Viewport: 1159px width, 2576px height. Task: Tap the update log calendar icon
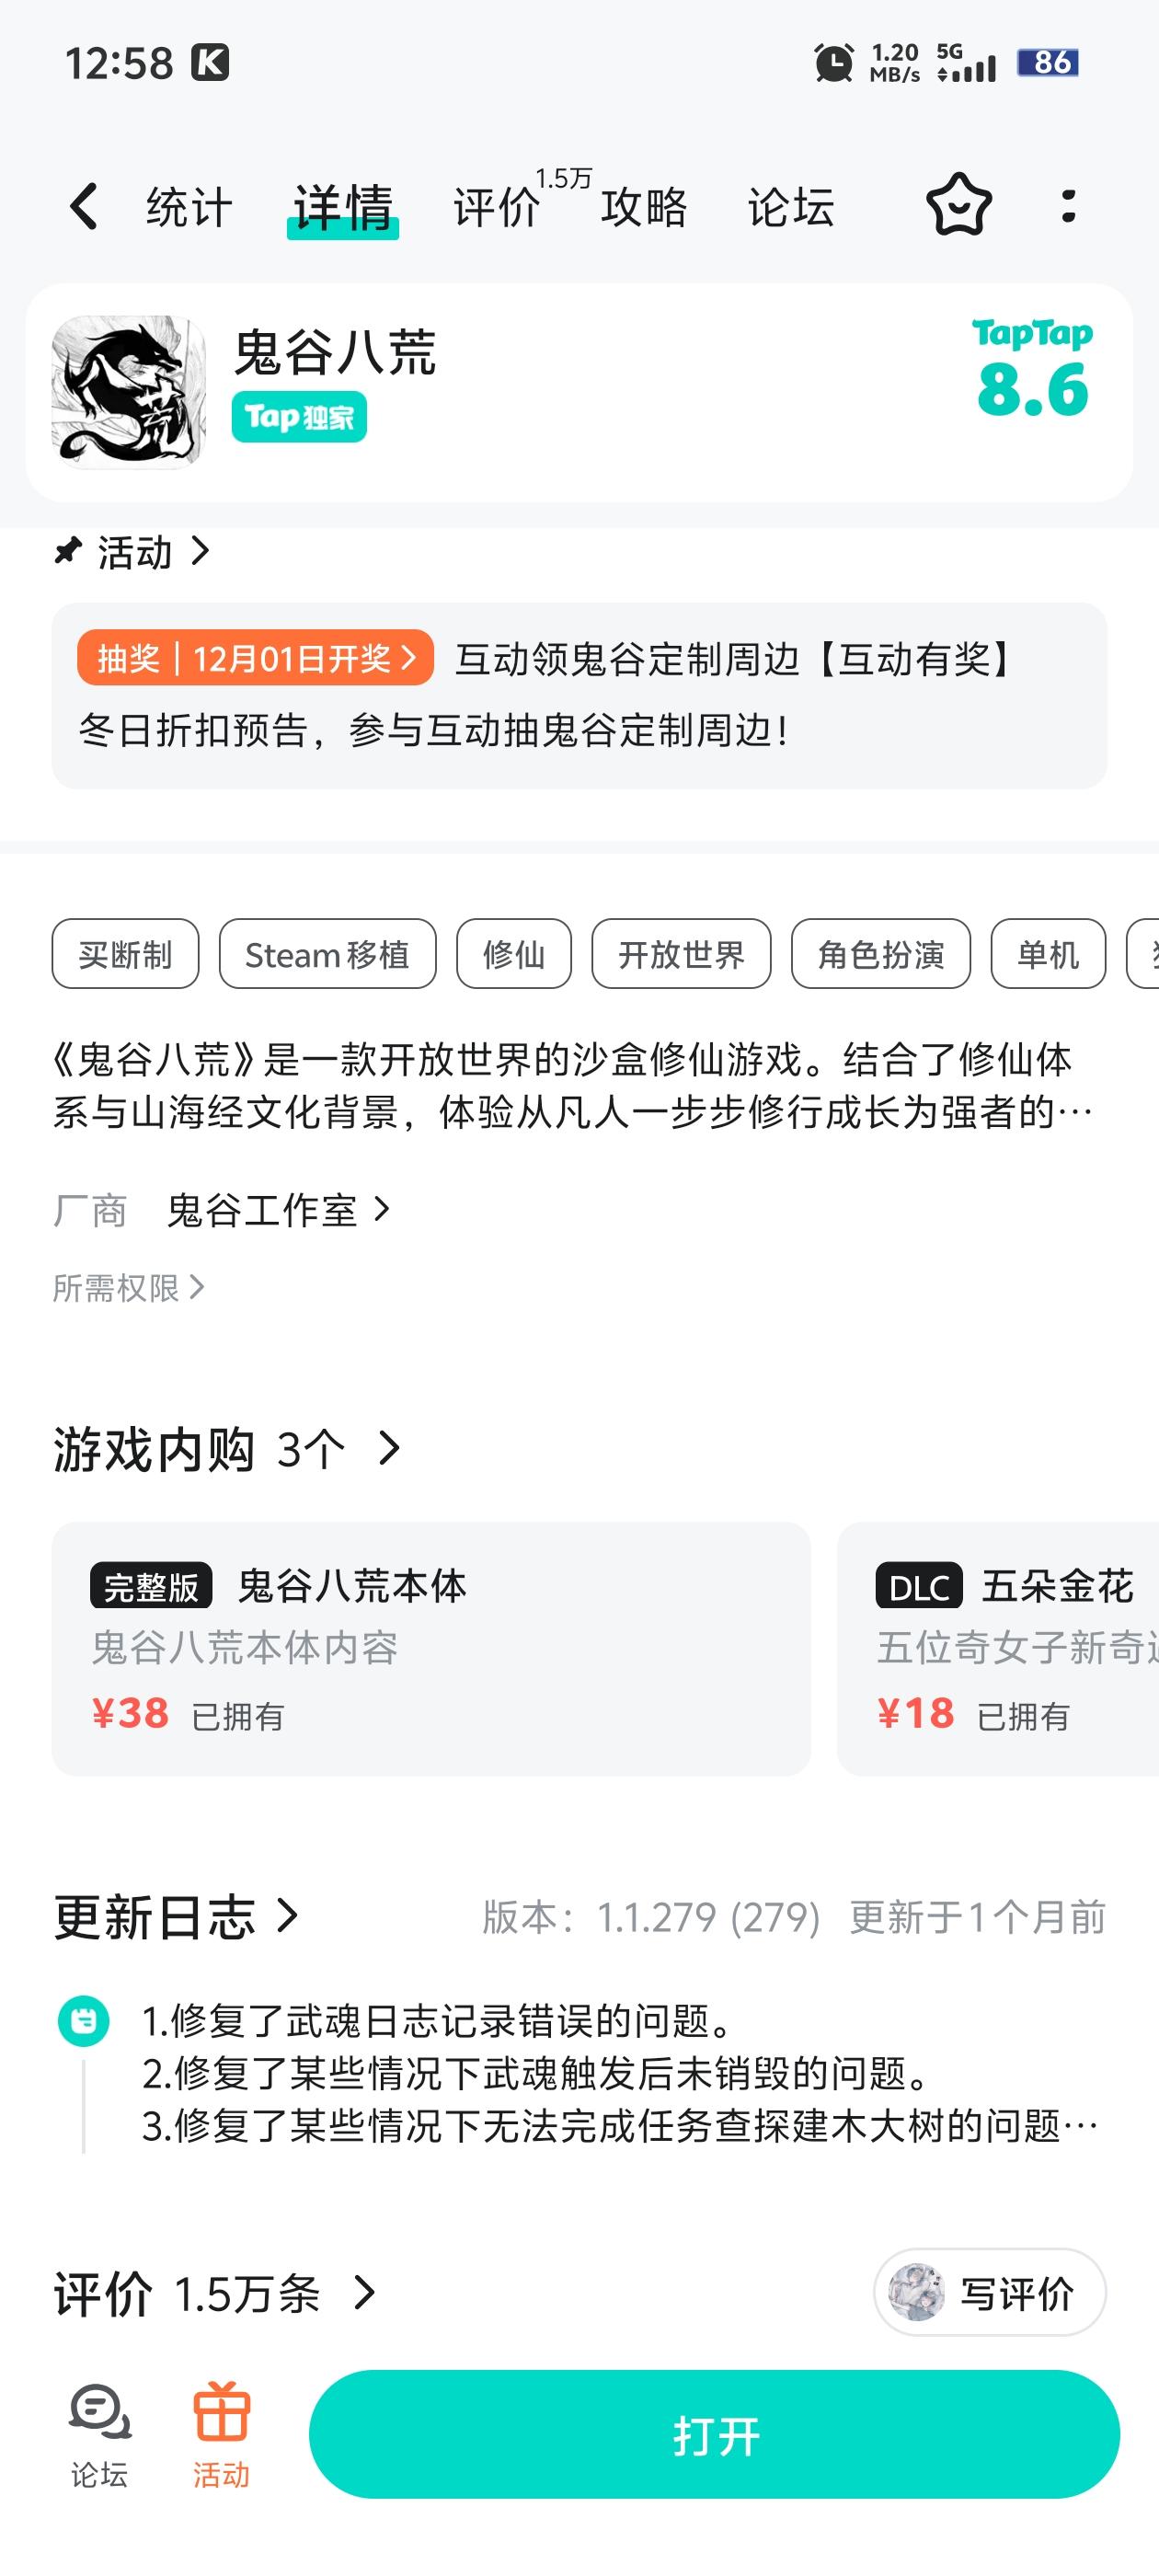pos(84,2020)
